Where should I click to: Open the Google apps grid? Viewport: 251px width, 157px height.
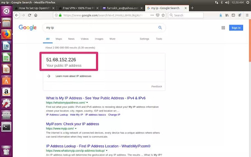pos(223,28)
